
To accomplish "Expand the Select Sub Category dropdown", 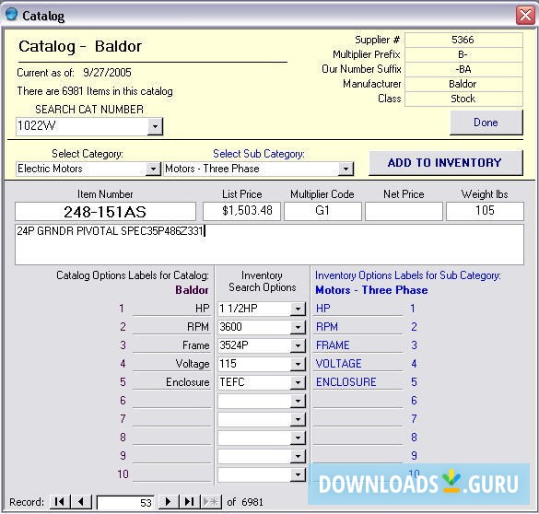I will coord(346,169).
